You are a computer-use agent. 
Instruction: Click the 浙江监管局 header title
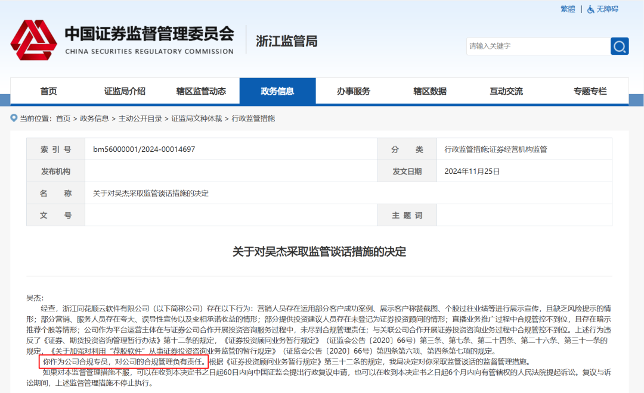(287, 41)
